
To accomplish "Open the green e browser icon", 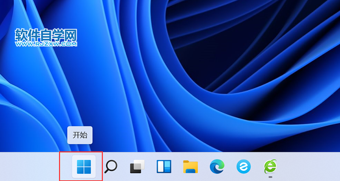I will point(270,167).
